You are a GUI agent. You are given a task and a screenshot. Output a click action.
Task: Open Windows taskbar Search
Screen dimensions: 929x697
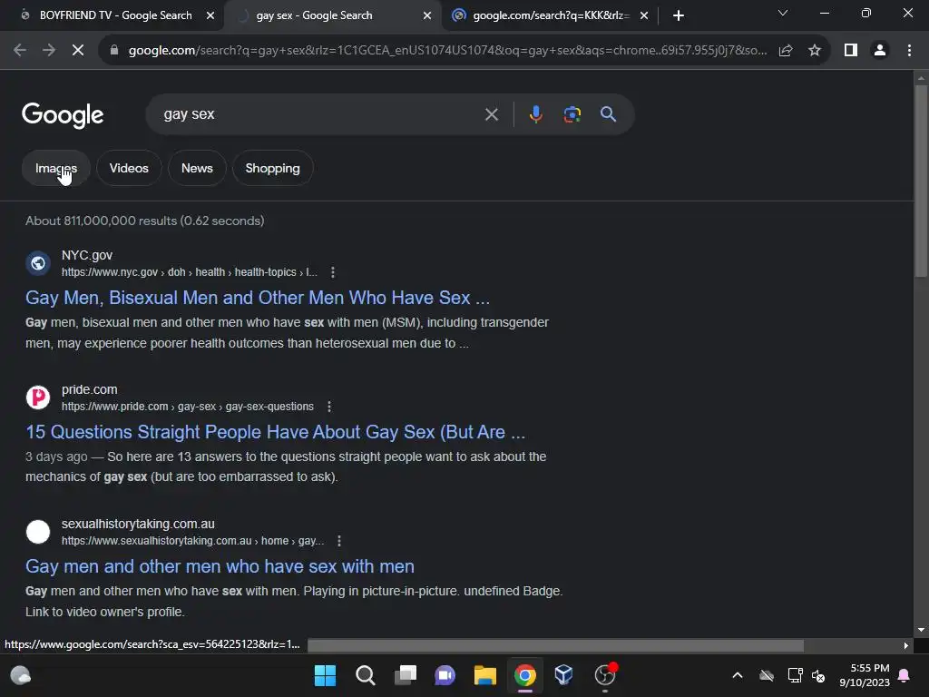click(x=365, y=675)
